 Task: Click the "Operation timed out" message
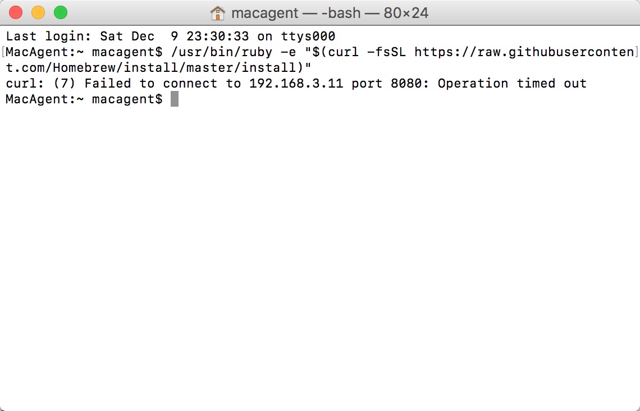point(512,84)
